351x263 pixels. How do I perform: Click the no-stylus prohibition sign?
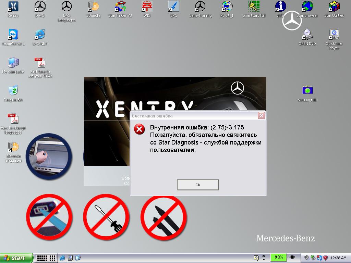pyautogui.click(x=49, y=217)
